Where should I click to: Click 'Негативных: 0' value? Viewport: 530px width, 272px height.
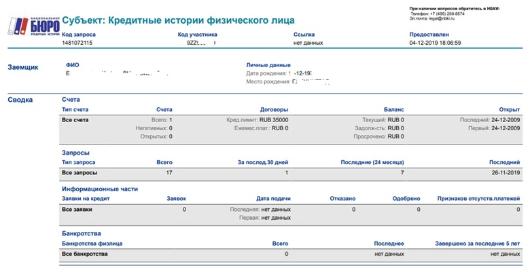(154, 128)
